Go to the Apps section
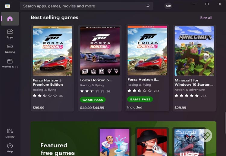The image size is (226, 156). point(10,34)
